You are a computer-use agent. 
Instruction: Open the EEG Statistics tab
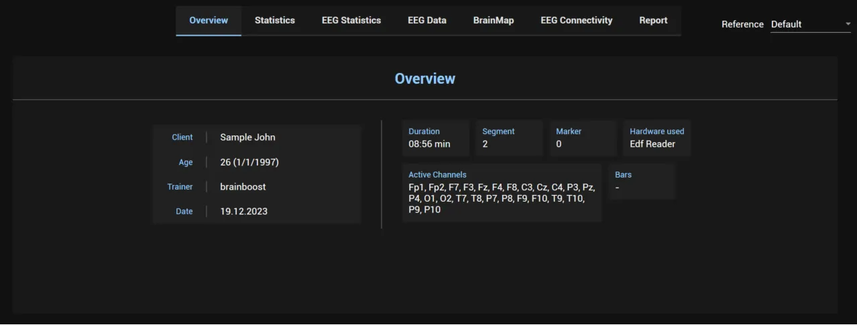point(351,20)
